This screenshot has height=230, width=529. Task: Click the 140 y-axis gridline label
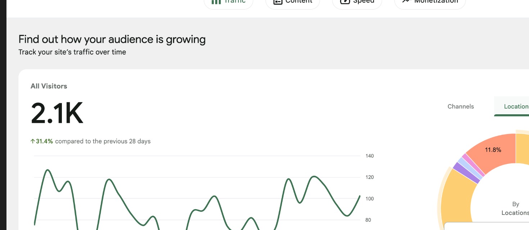coord(370,156)
